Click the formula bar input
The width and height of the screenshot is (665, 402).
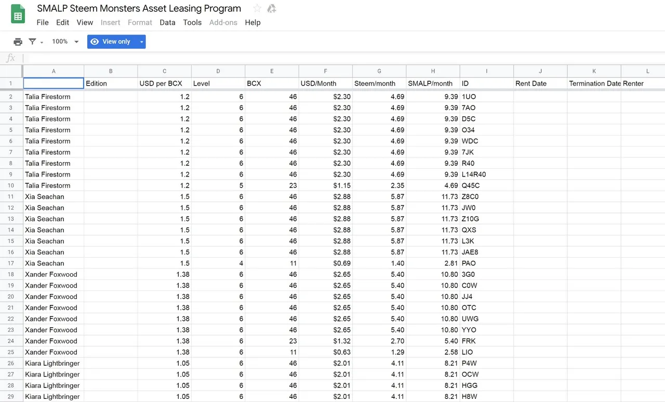[x=343, y=58]
